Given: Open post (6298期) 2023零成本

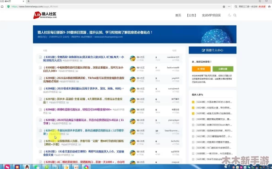Looking at the screenshot, I should [82, 88].
